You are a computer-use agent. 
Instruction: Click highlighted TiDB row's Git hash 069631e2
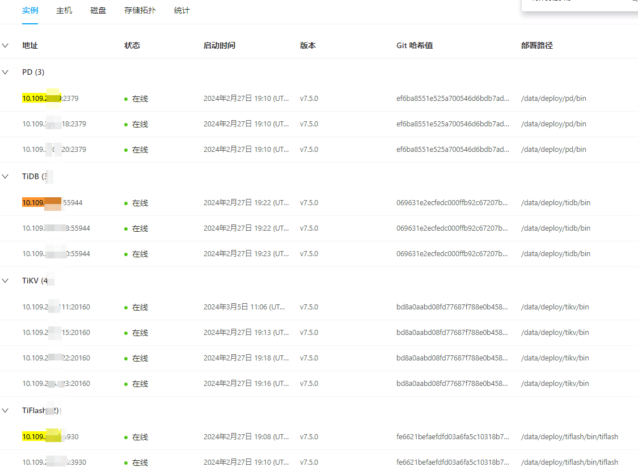pos(452,202)
